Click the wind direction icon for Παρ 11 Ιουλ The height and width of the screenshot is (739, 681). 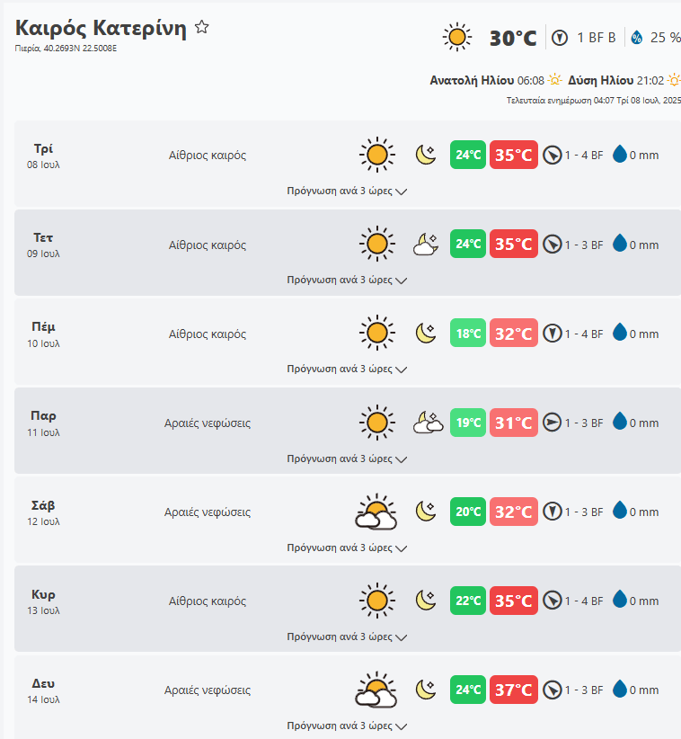coord(552,423)
